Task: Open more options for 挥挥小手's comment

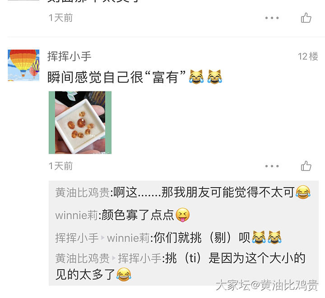Action: coord(272,166)
